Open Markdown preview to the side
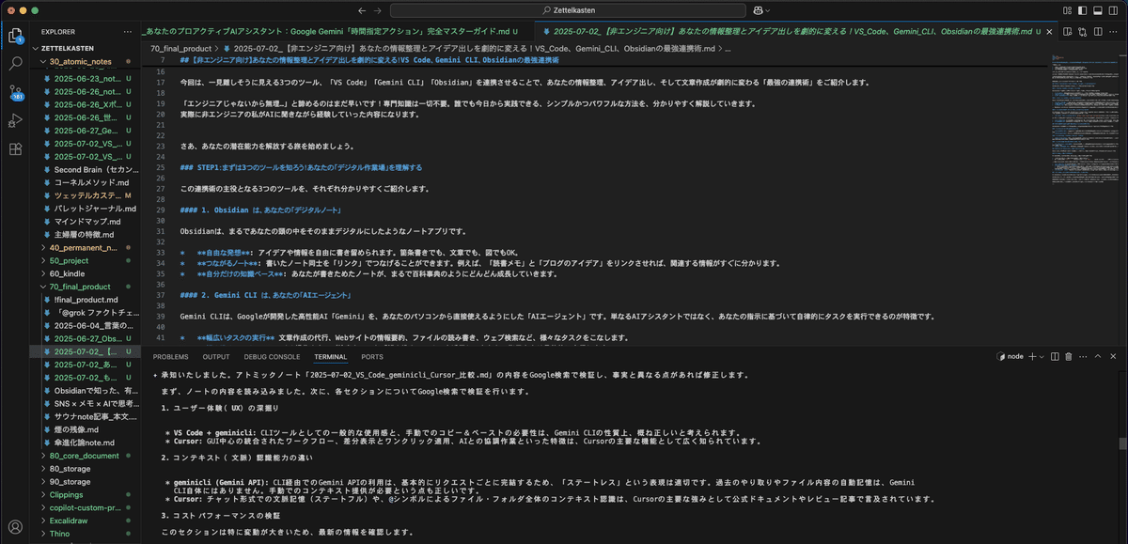1128x544 pixels. pos(1069,31)
